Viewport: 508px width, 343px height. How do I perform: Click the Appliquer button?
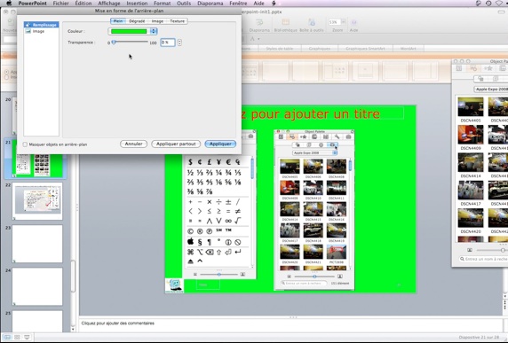tap(220, 144)
